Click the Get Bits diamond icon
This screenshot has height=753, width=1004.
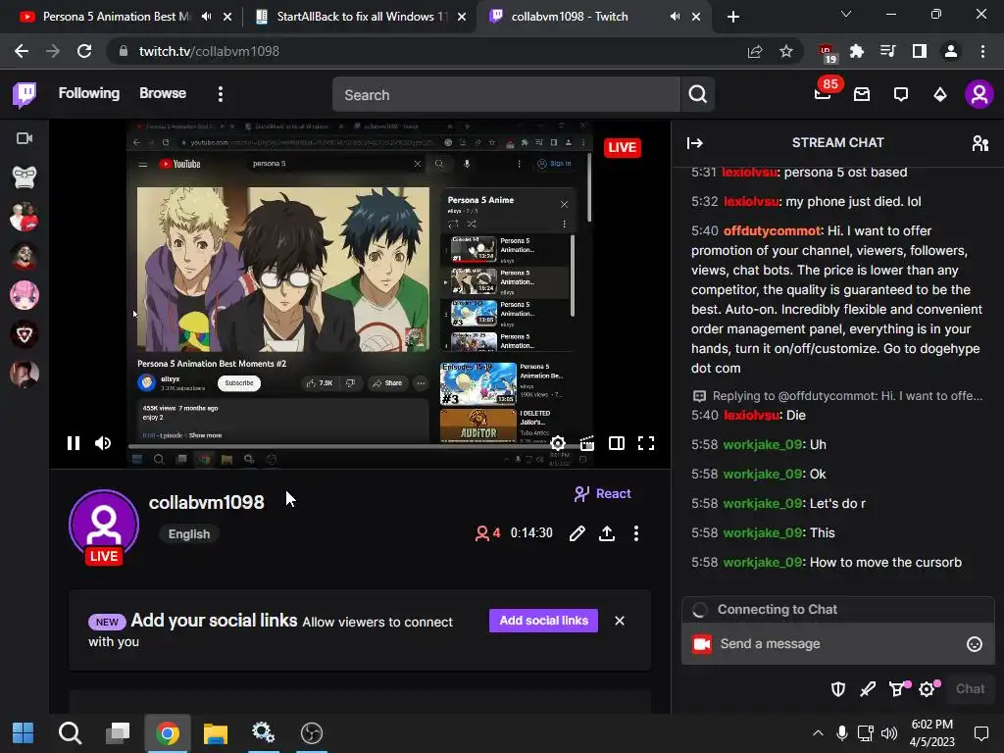[940, 95]
